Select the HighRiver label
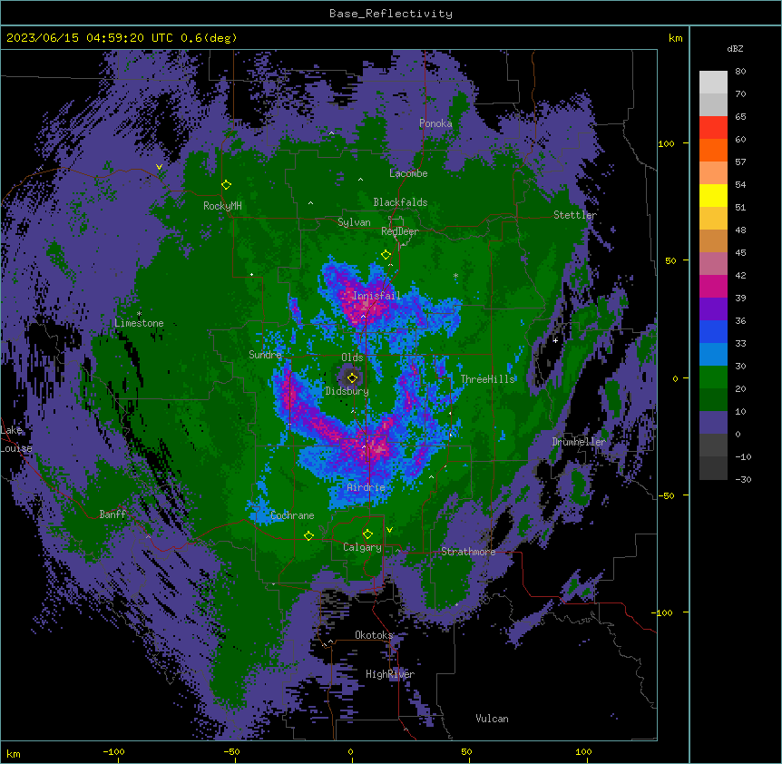782x764 pixels. [x=390, y=674]
